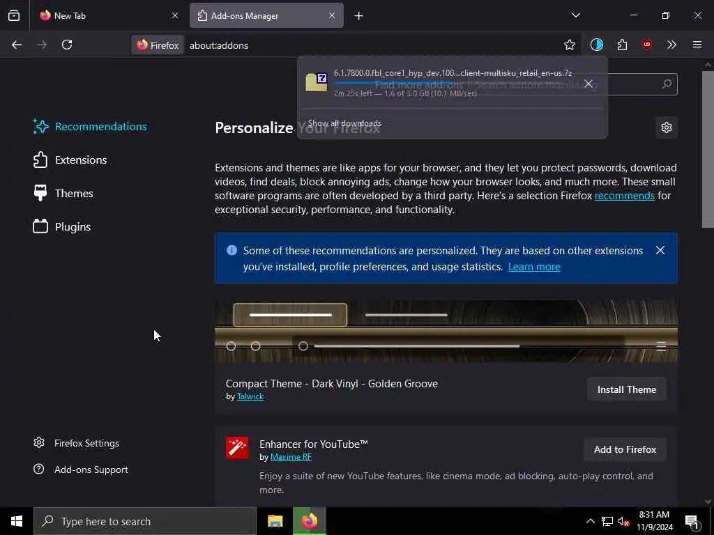Open author Maxime RF link
The height and width of the screenshot is (535, 714).
tap(291, 457)
